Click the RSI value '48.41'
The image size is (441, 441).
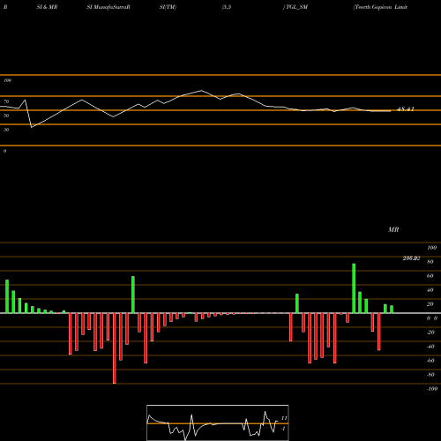[406, 109]
